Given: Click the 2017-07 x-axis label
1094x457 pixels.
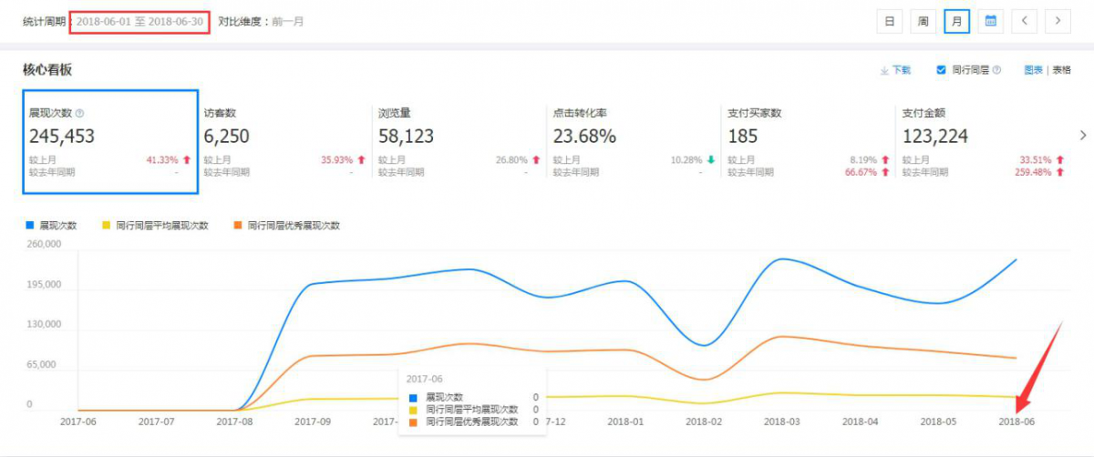Looking at the screenshot, I should [157, 421].
